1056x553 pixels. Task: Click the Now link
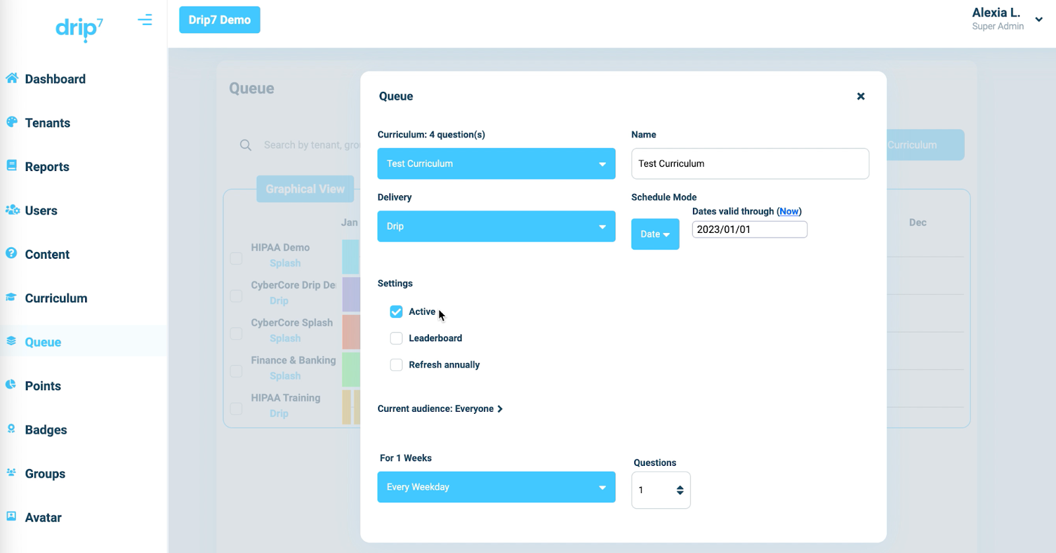pos(789,211)
